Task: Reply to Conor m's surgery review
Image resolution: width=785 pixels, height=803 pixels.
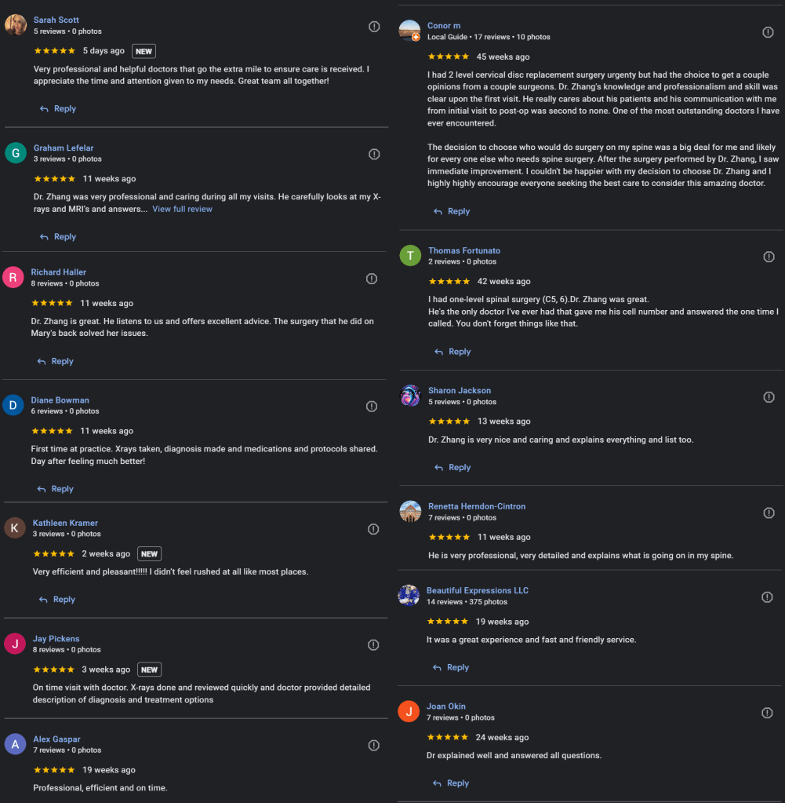Action: coord(452,212)
